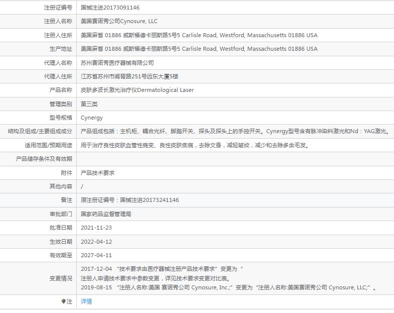This screenshot has height=313, width=394.
Task: Click agent name 苏州赛诺秀医疗器械有限公司
Action: [117, 63]
